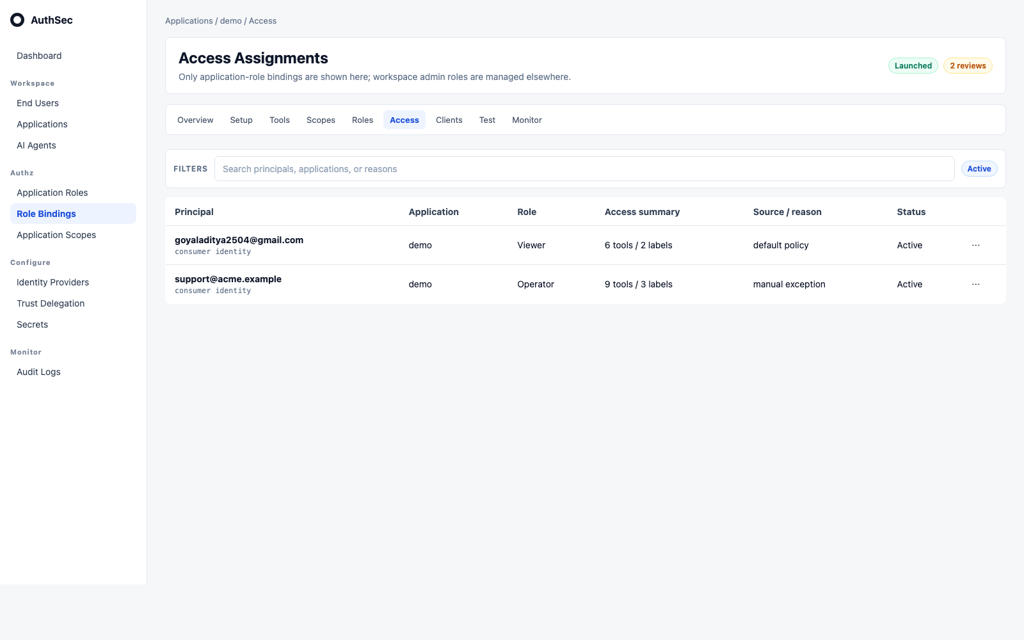The width and height of the screenshot is (1024, 640).
Task: Click the Status column header
Action: tap(911, 212)
